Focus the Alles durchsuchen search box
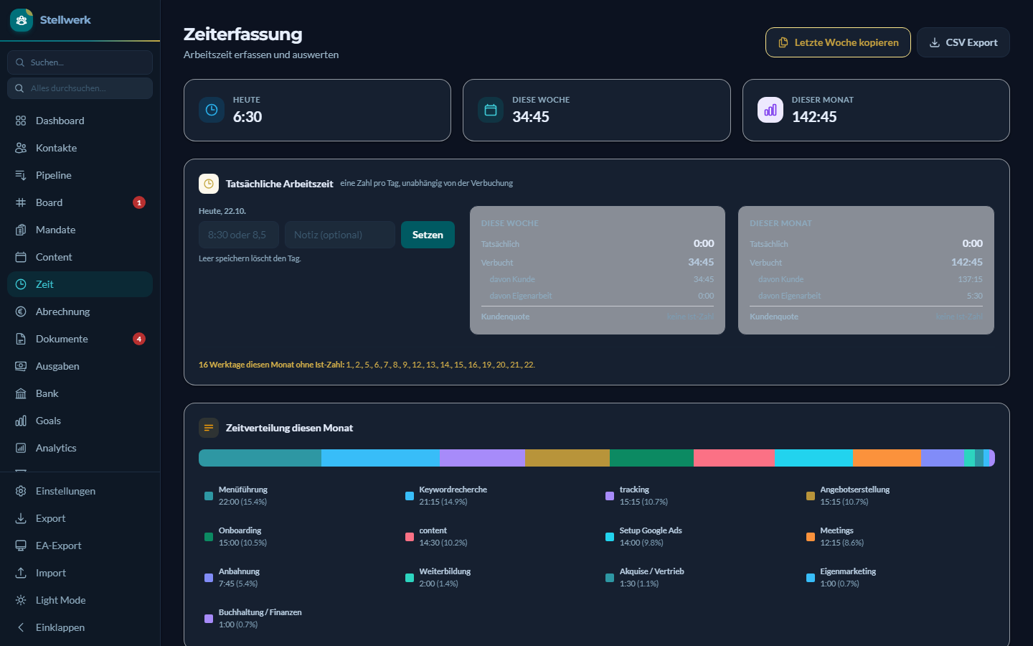 [80, 88]
